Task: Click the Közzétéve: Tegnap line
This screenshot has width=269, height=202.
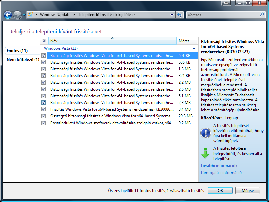Action: point(220,118)
